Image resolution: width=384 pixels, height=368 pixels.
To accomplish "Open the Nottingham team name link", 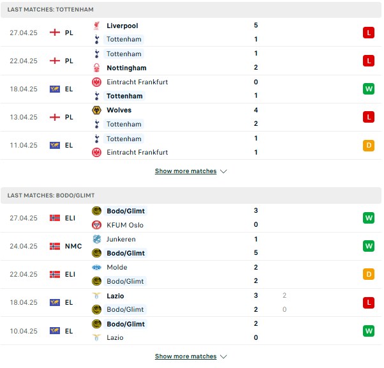I will pyautogui.click(x=126, y=68).
